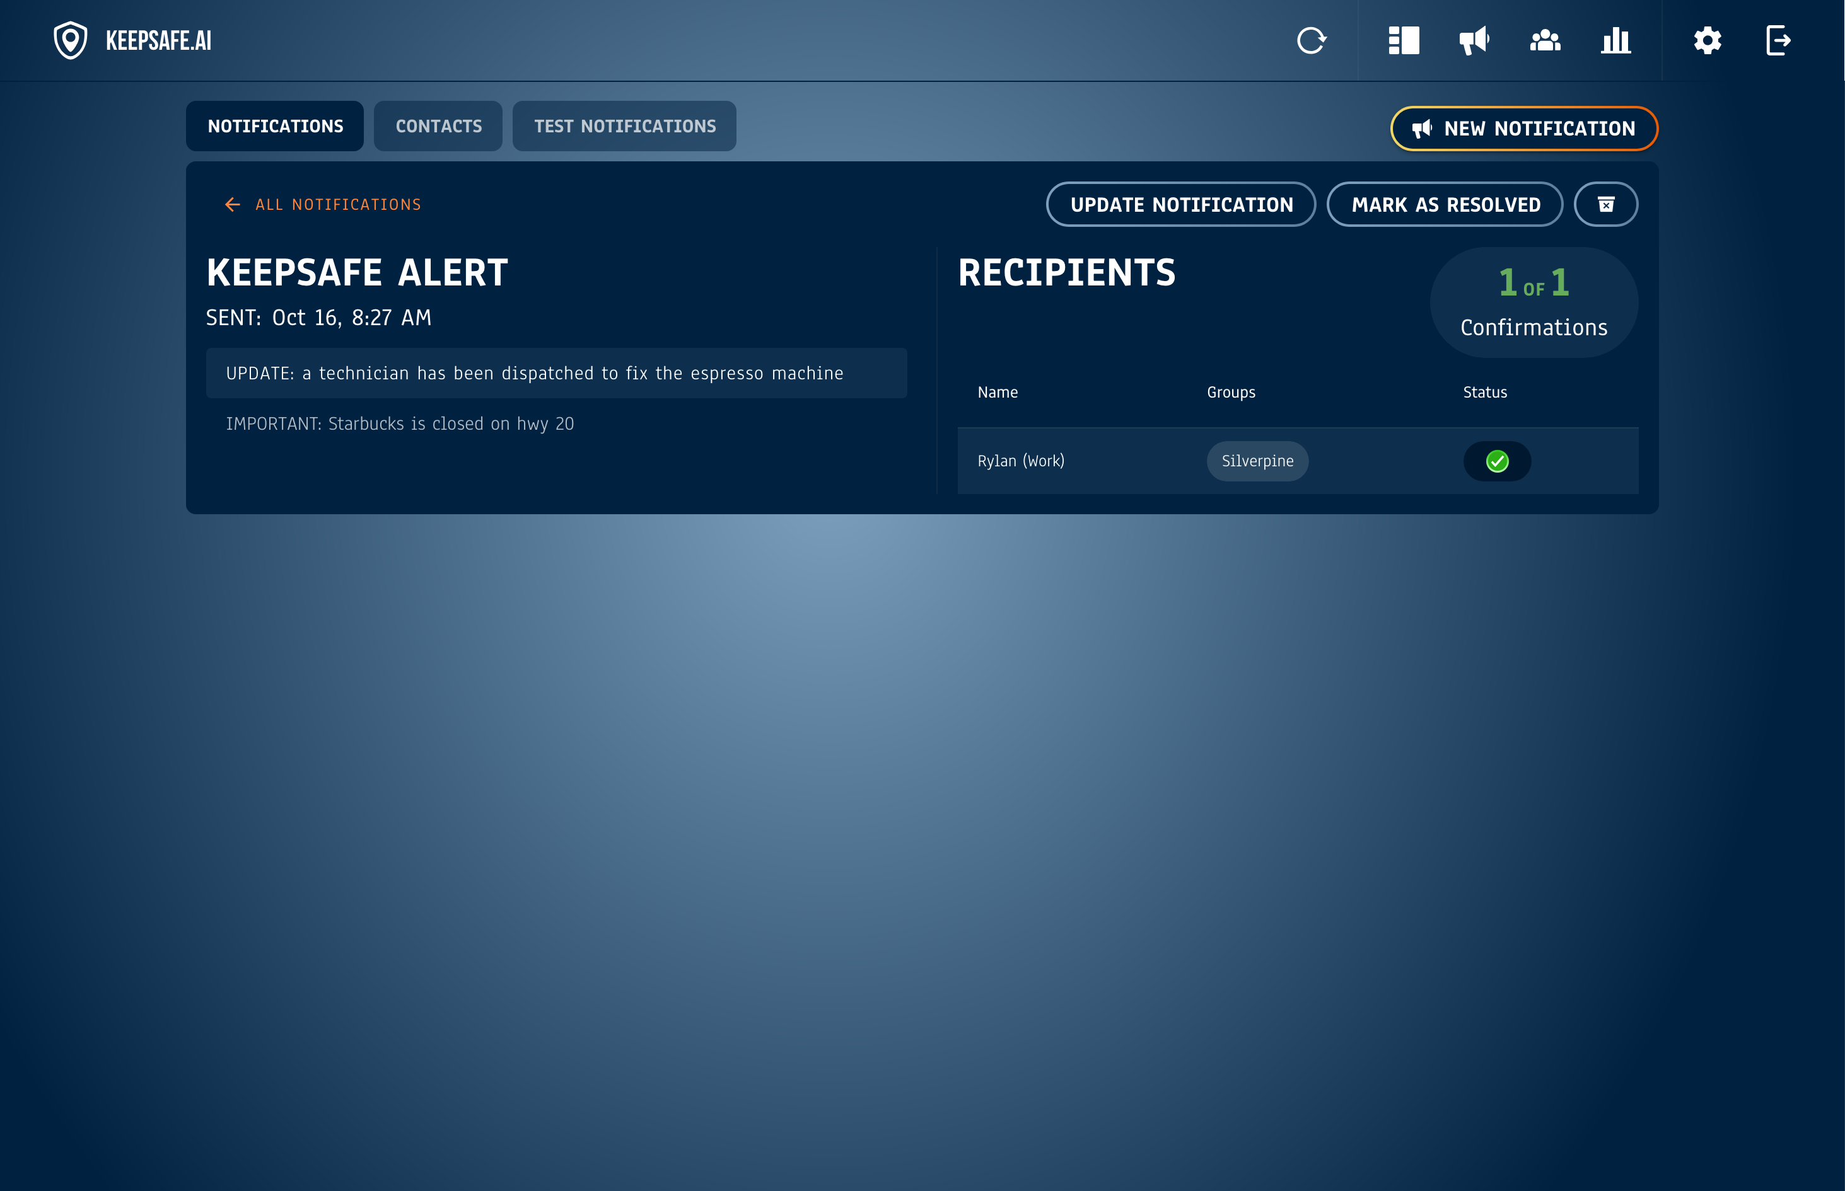Go back via All Notifications link
The image size is (1845, 1191).
coord(323,204)
